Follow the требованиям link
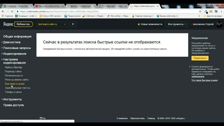Screen dimensions: 224x126 tap(198, 77)
